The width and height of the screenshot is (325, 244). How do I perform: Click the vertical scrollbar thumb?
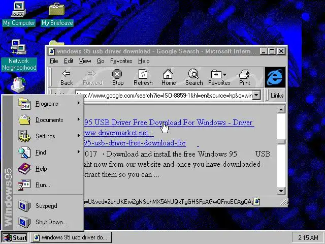[281, 142]
